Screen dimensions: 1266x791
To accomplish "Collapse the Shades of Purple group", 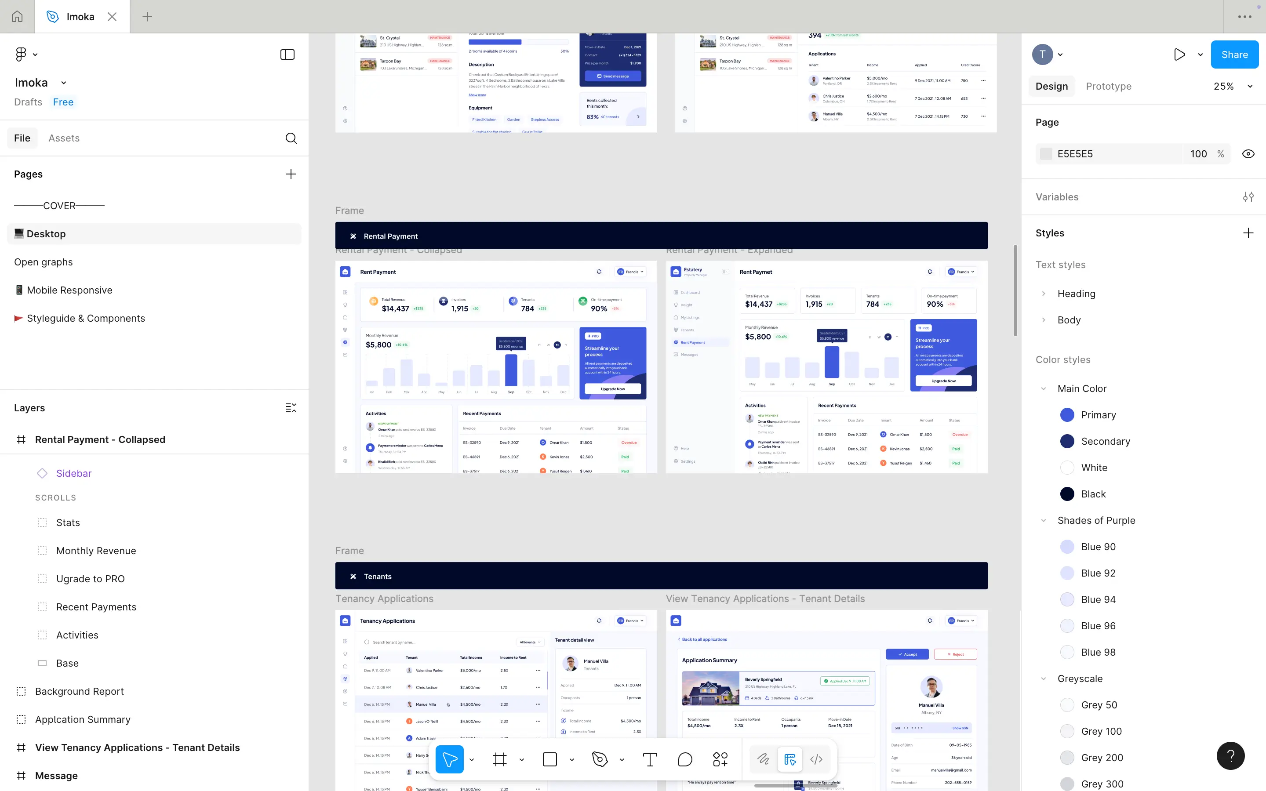I will click(x=1044, y=521).
